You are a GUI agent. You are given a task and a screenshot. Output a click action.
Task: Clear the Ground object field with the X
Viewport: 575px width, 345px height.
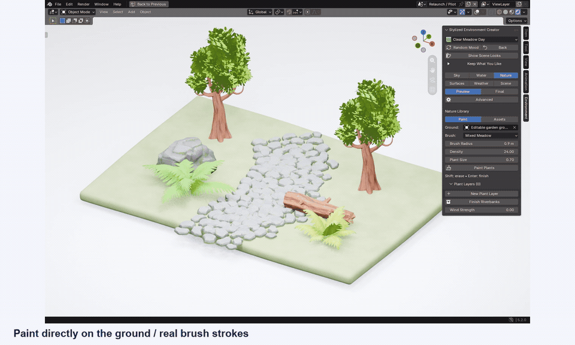pos(515,128)
